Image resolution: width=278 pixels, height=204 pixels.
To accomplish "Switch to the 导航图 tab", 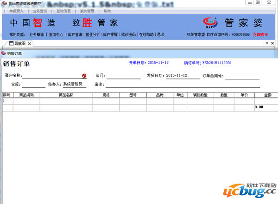I will (x=19, y=44).
